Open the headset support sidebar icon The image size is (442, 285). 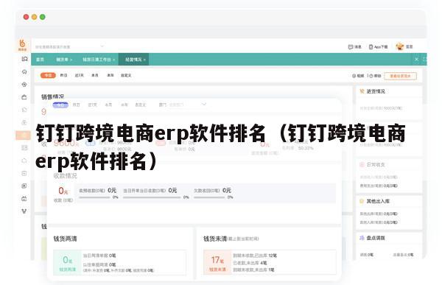[x=24, y=72]
